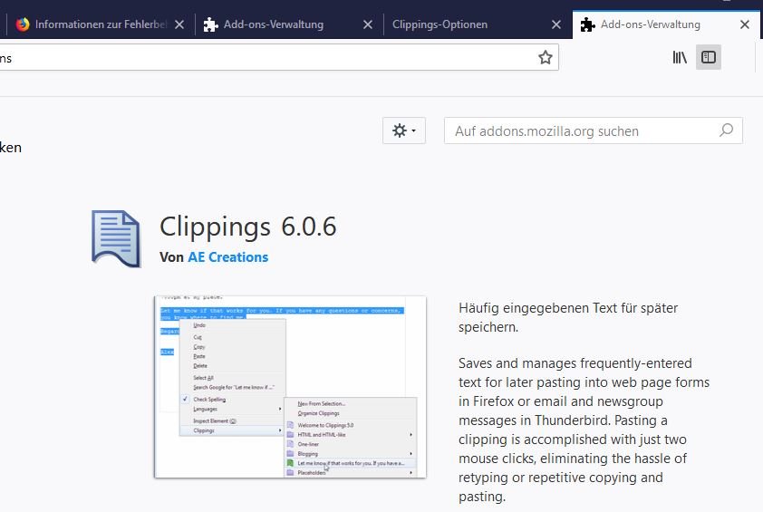Click puzzle icon on active Add-ons-Verwaltung tab
Image resolution: width=763 pixels, height=512 pixels.
pos(587,24)
